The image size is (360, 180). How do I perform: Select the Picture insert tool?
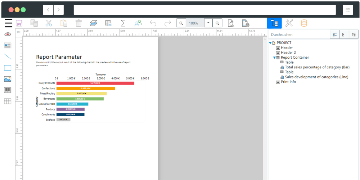click(8, 79)
